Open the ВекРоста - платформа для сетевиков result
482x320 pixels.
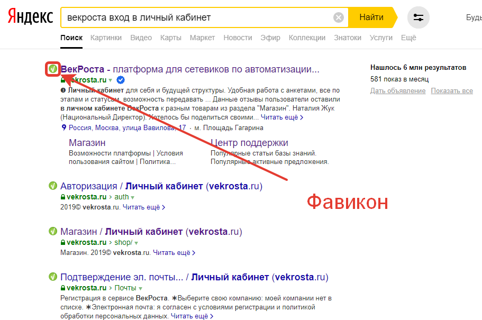[190, 69]
